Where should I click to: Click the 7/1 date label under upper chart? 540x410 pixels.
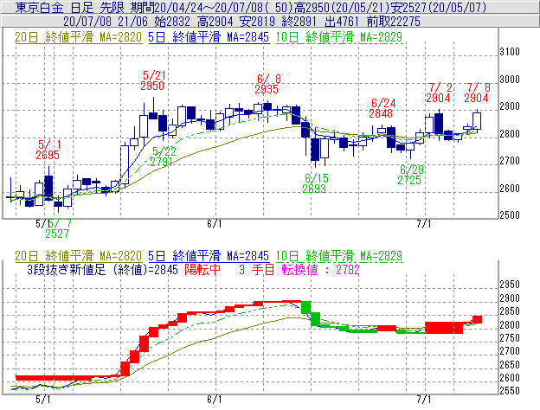click(424, 224)
